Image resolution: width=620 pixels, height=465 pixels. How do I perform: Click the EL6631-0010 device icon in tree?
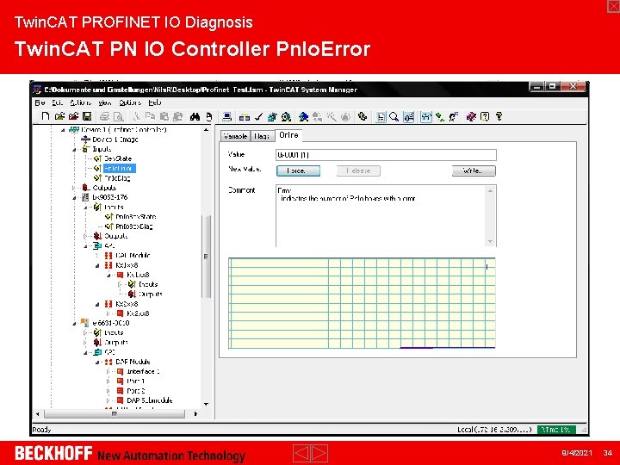tap(84, 323)
